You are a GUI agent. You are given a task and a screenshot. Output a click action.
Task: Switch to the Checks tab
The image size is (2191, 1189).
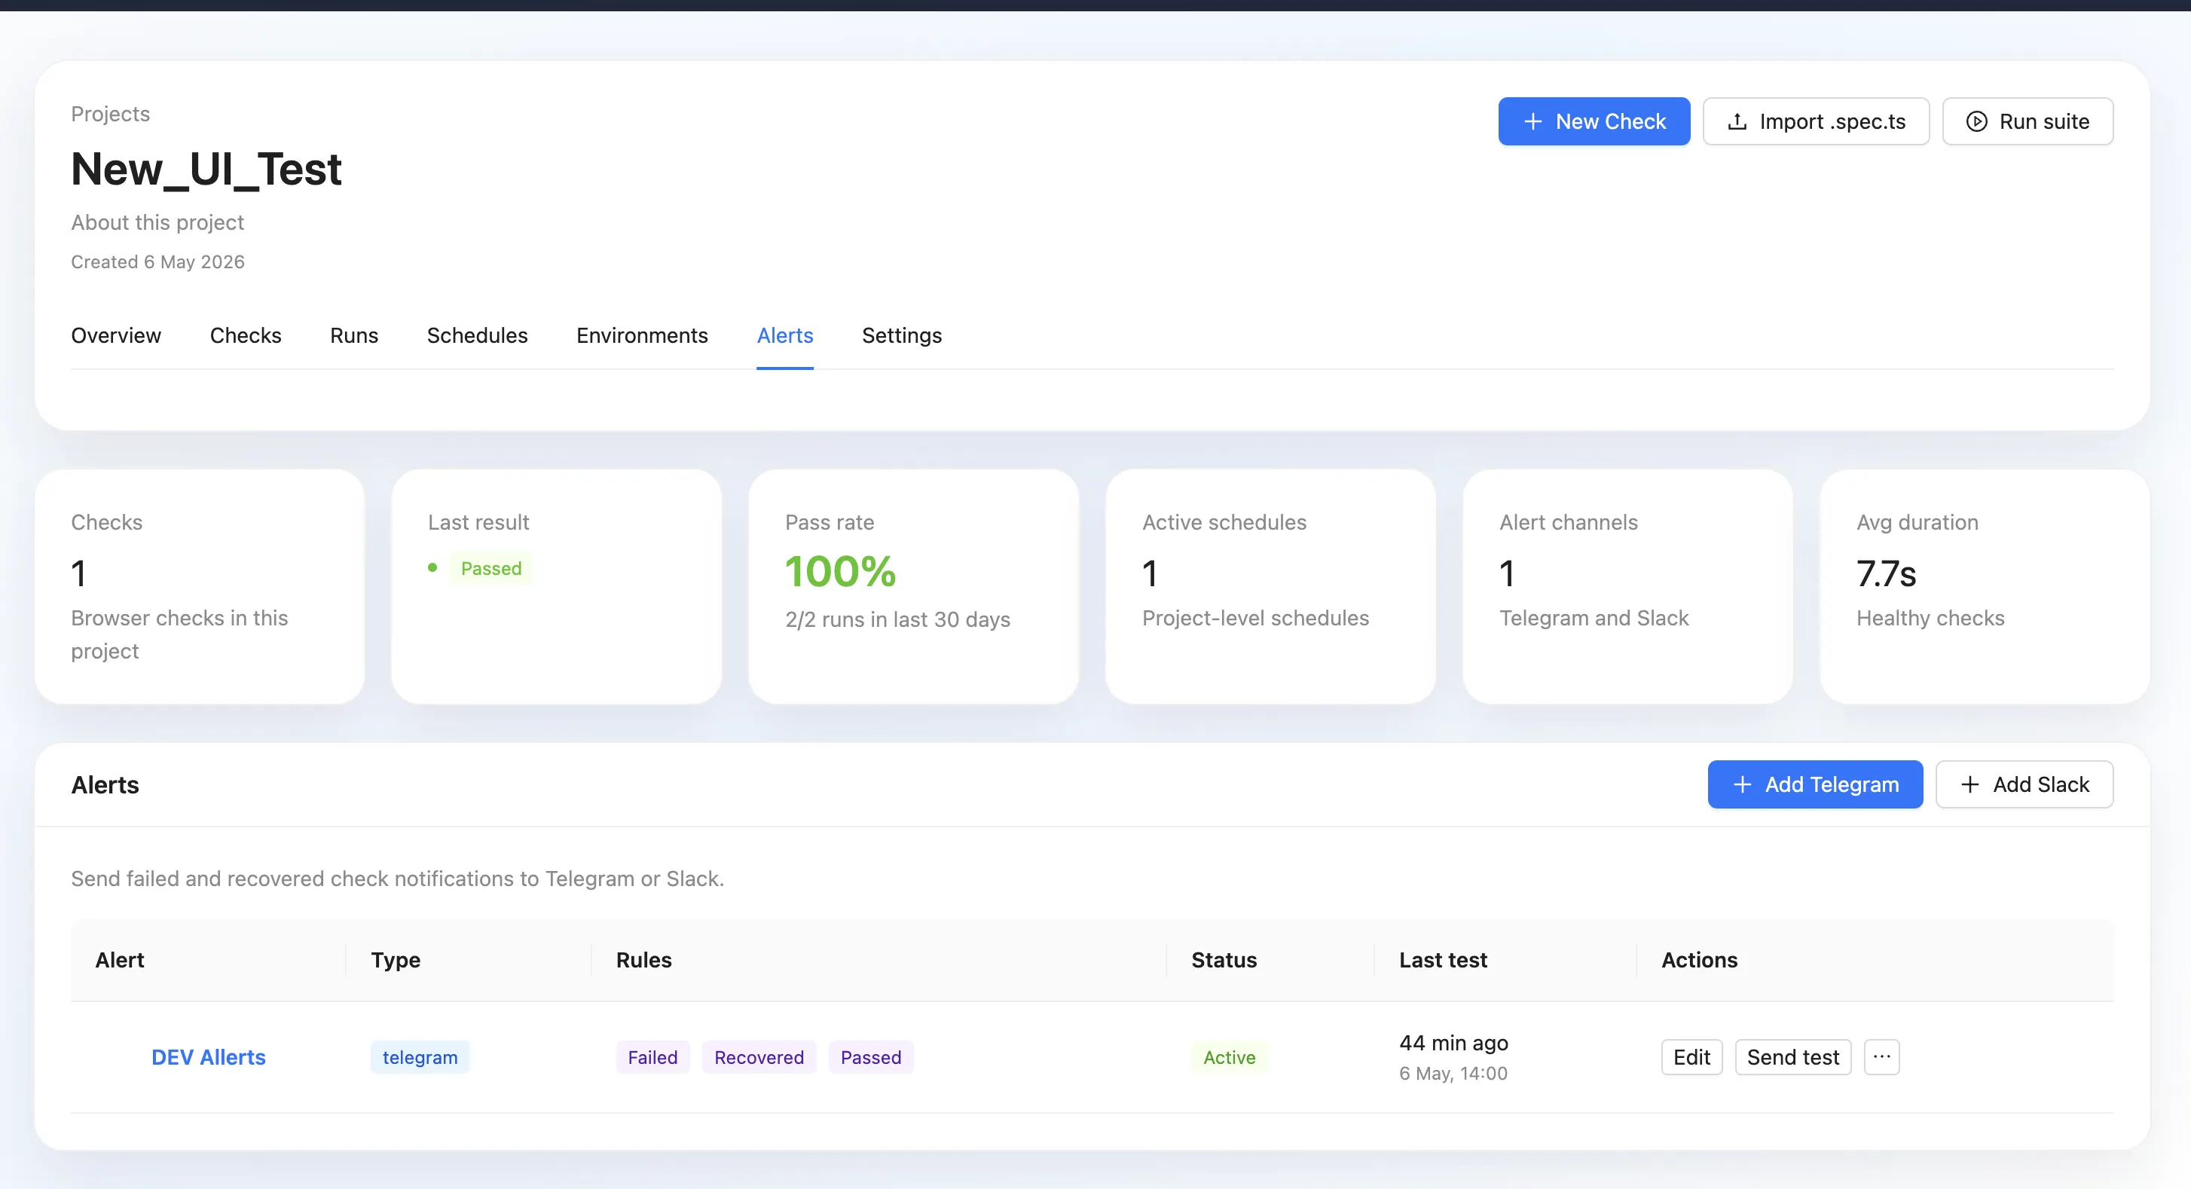click(246, 335)
